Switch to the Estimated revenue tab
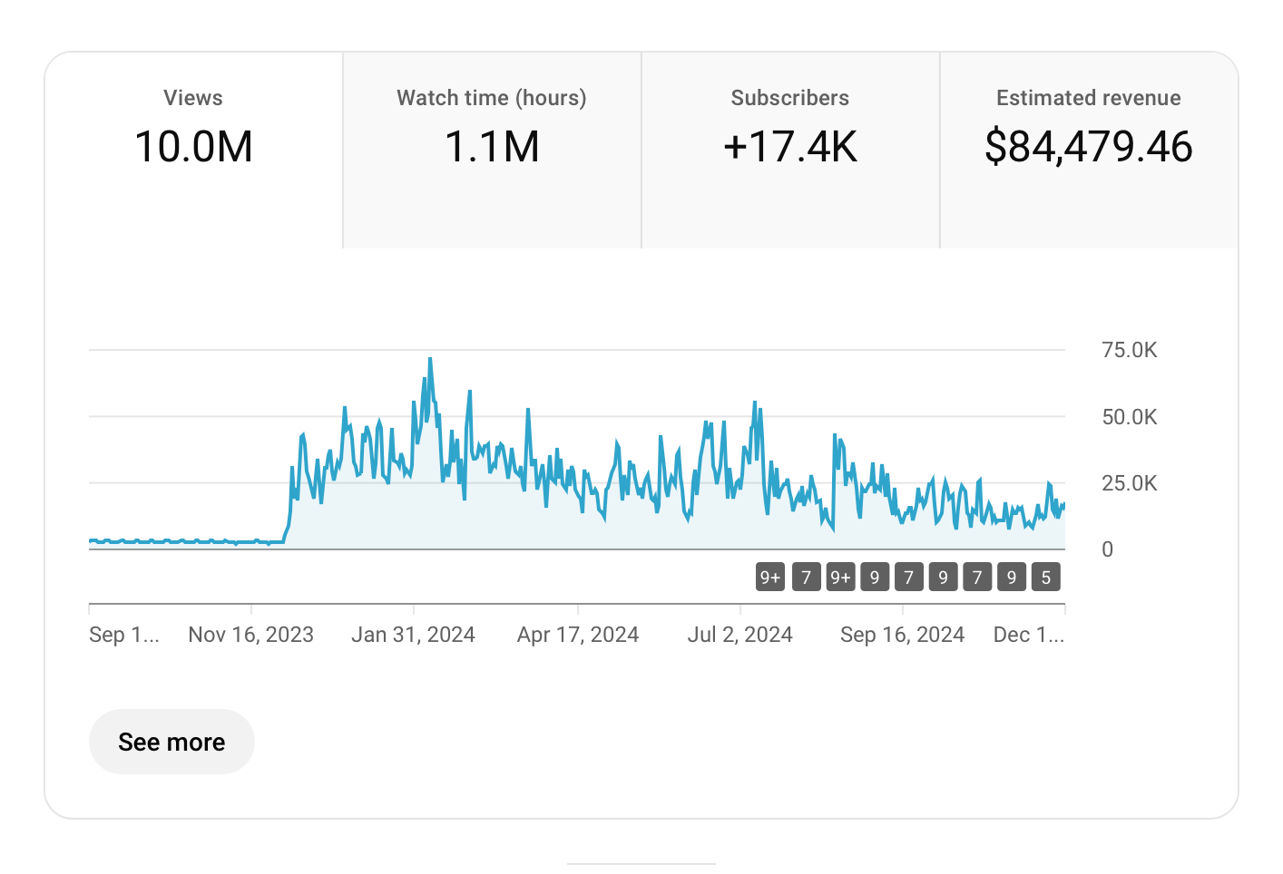The height and width of the screenshot is (874, 1283). click(x=1089, y=150)
